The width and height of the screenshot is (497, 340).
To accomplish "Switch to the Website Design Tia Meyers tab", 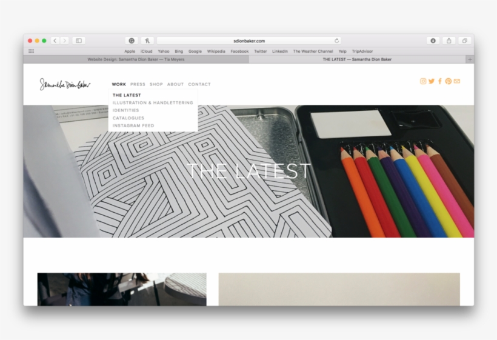I will point(136,59).
